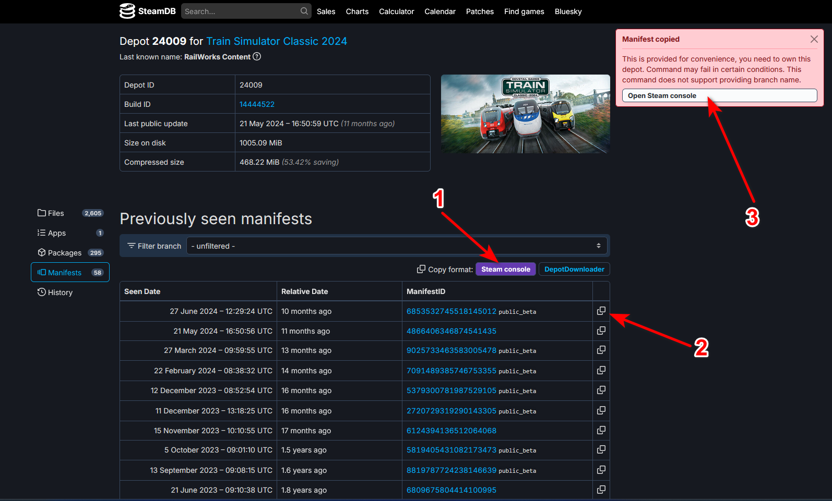Open the Packages sidebar section
This screenshot has height=501, width=832.
70,252
